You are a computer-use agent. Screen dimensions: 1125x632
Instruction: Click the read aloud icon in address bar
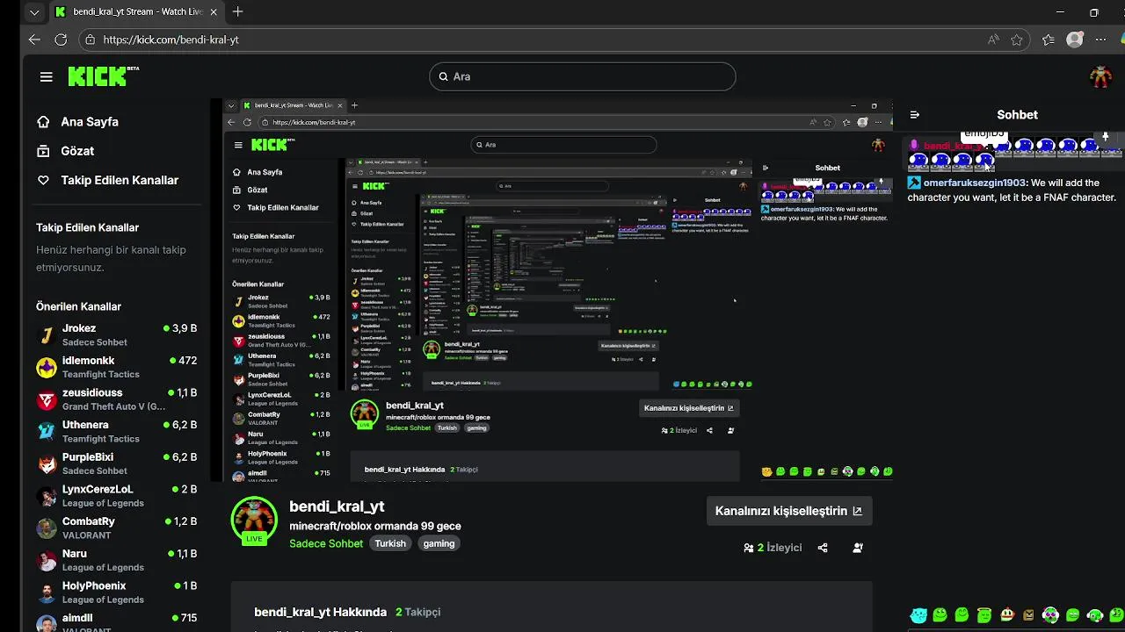(993, 39)
